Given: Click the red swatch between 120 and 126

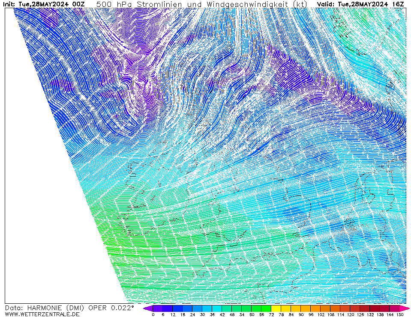Looking at the screenshot, I should 355,308.
